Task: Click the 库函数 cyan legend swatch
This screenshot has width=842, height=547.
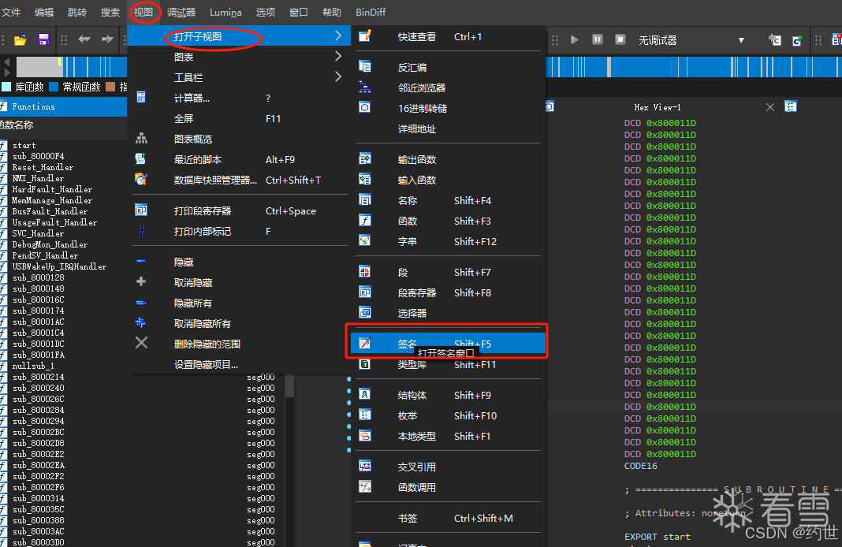Action: click(x=6, y=87)
